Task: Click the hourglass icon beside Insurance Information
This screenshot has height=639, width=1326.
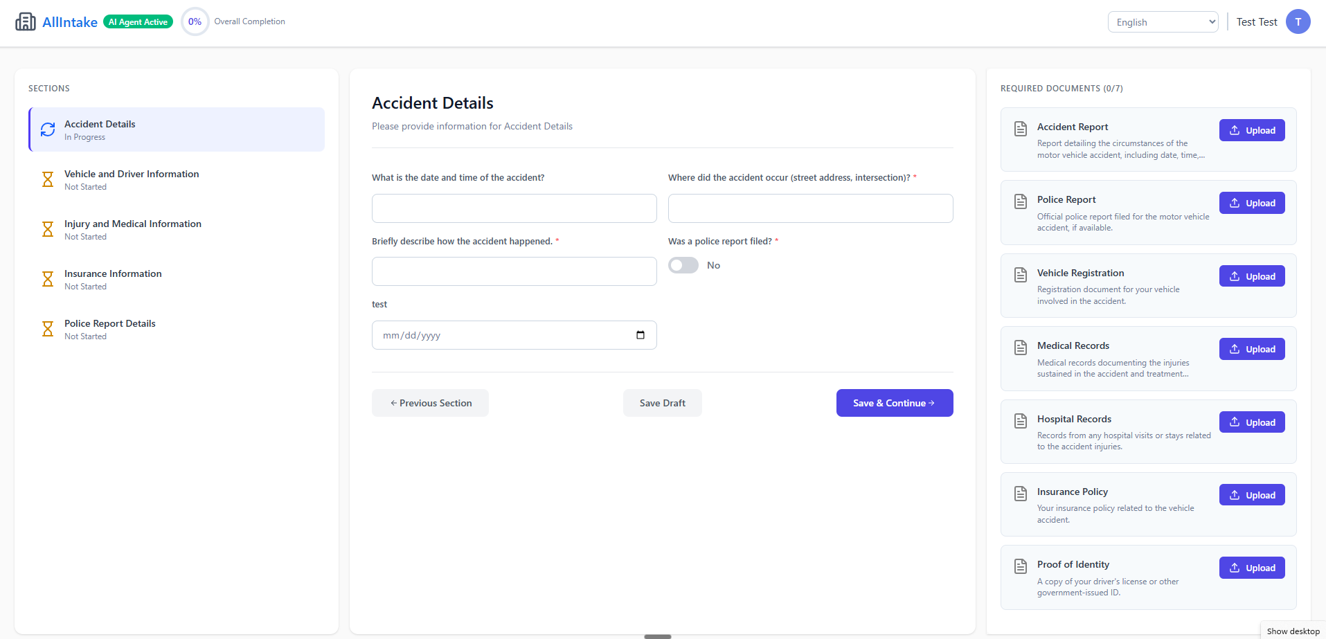Action: pyautogui.click(x=48, y=279)
